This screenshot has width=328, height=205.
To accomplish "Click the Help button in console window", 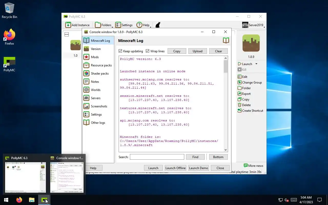I will pos(93,168).
